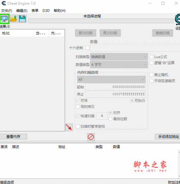This screenshot has height=184, width=180.
Task: Open the process list computer icon
Action: (x=4, y=19)
